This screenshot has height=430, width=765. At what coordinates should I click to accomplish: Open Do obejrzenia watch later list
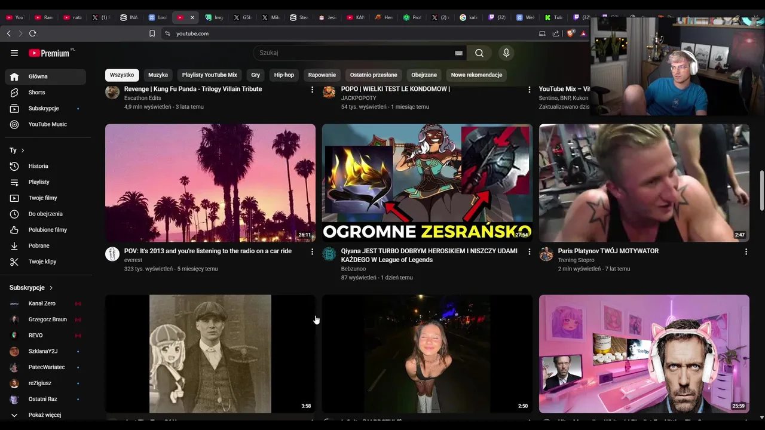(45, 214)
